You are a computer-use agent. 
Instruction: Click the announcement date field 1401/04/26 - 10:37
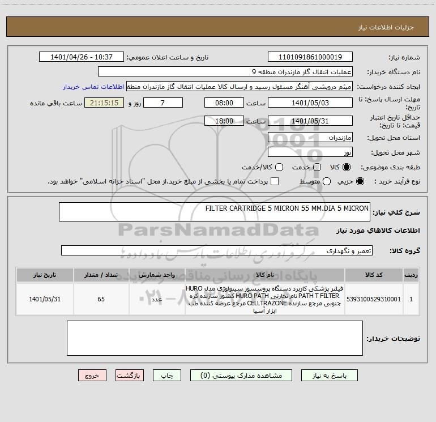click(81, 57)
